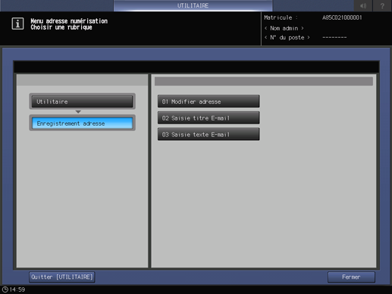
Task: Open 03 Saisie texte E-mail
Action: tap(209, 134)
